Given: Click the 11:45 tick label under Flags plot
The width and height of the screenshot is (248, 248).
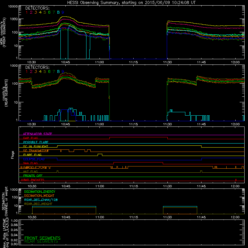Looking at the screenshot, I should pos(201,186).
